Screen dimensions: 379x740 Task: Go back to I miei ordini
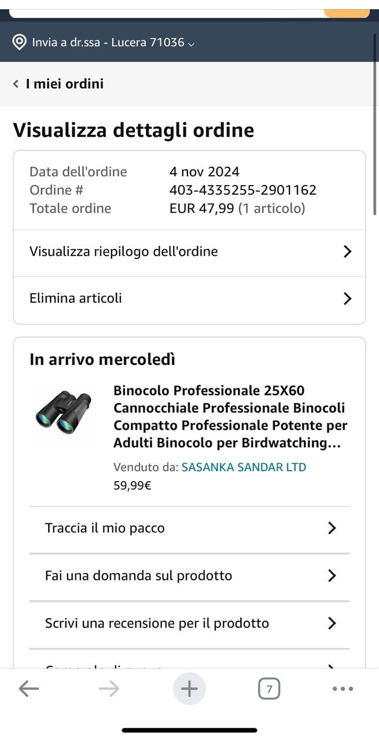(x=64, y=84)
